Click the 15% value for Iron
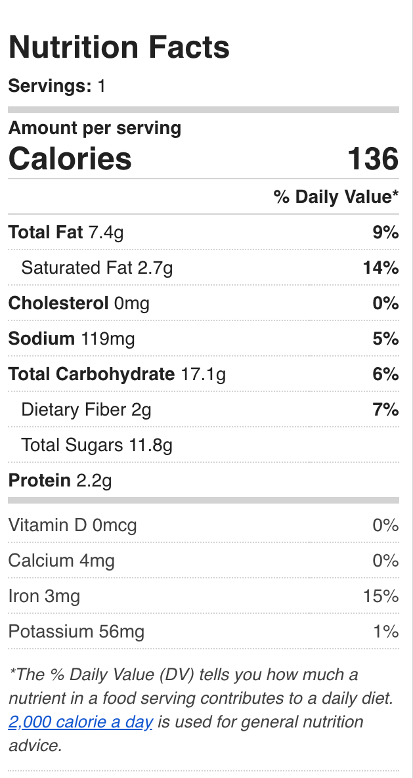 click(x=381, y=596)
